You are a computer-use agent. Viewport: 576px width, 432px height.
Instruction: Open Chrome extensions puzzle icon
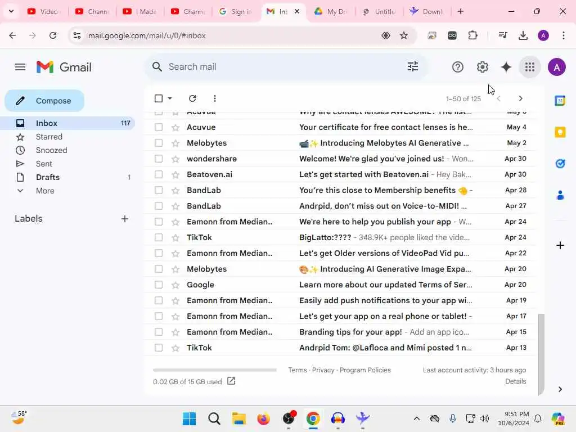point(472,35)
